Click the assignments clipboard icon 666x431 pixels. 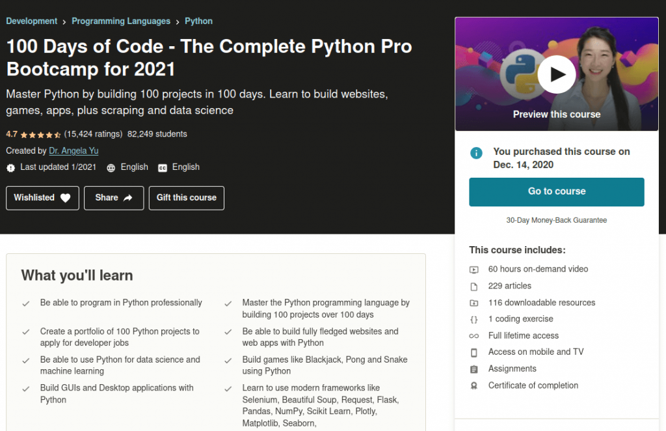coord(473,369)
